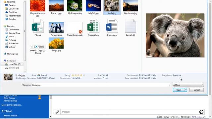Click the large Koala preview image
The image size is (212, 119).
[175, 35]
